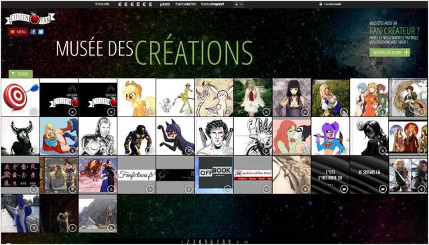This screenshot has width=429, height=245.
Task: Click image icon on Poison Ivy kiss thumbnail
Action: pyautogui.click(x=305, y=150)
